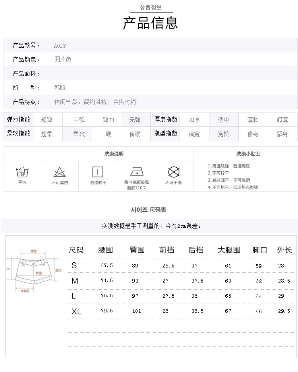This screenshot has width=298, height=372.
Task: Click the 弹力指数 row header
Action: pyautogui.click(x=19, y=119)
